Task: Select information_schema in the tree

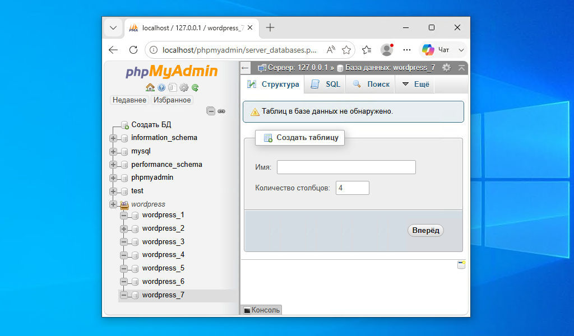Action: click(164, 137)
